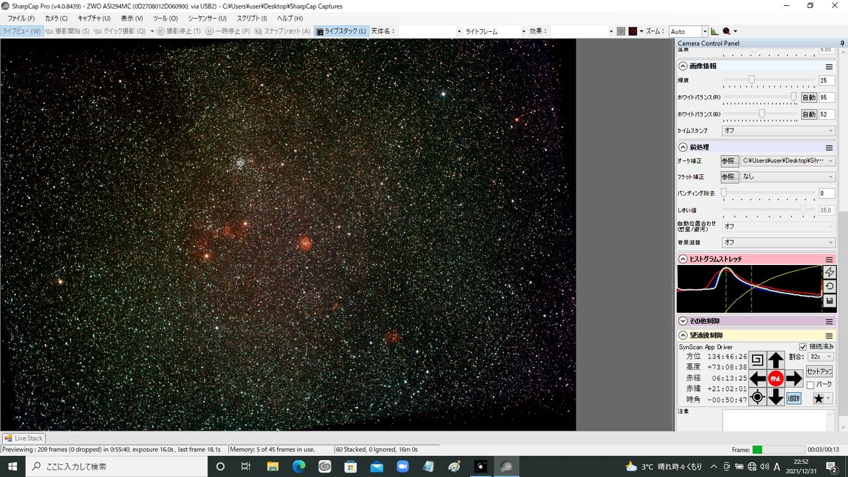This screenshot has width=848, height=477.
Task: Click the down arrow telescope slew button
Action: (x=776, y=397)
